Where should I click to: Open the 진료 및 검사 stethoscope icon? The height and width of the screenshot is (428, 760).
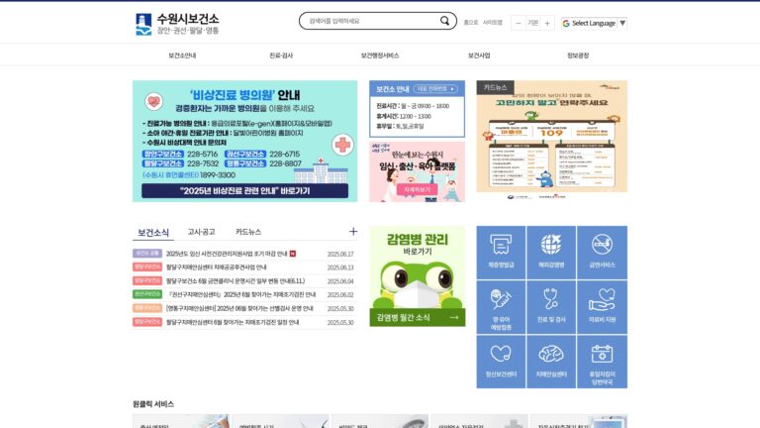point(551,307)
